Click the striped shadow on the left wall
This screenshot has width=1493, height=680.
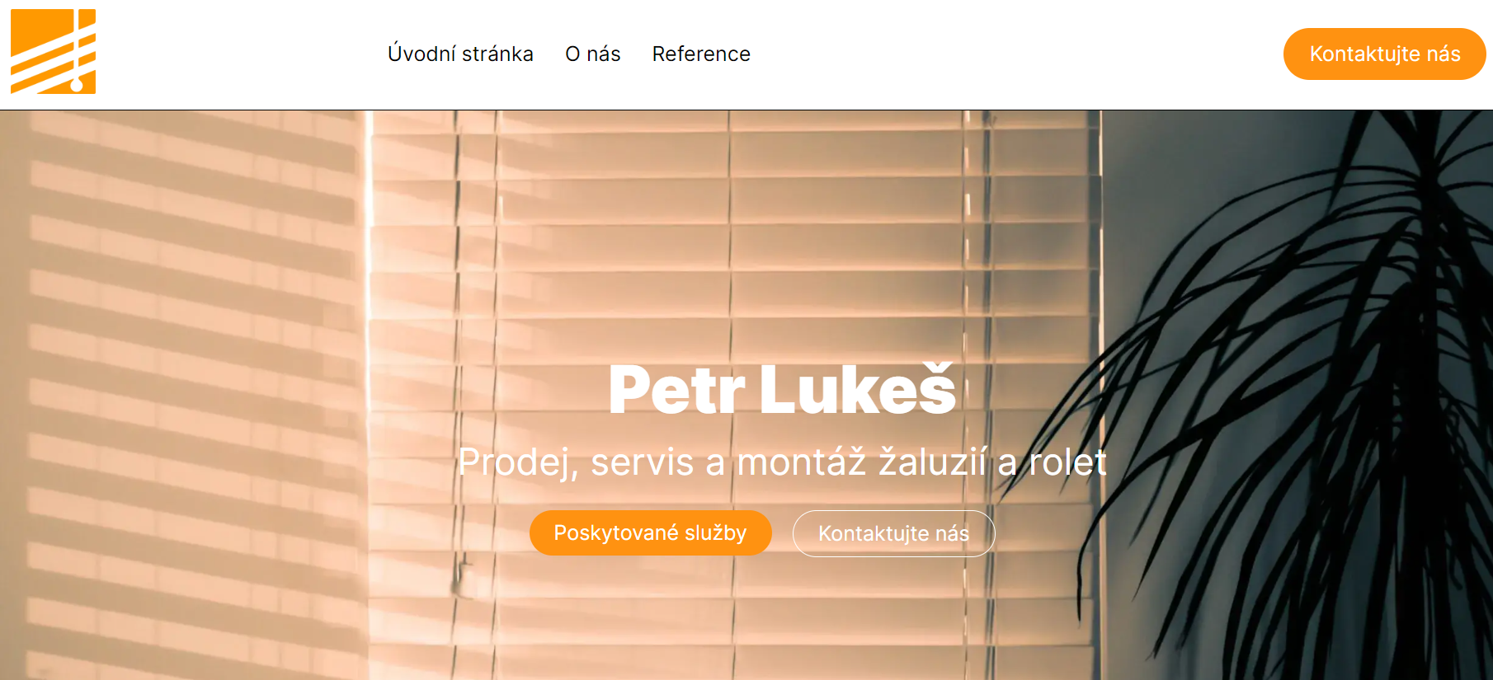181,396
